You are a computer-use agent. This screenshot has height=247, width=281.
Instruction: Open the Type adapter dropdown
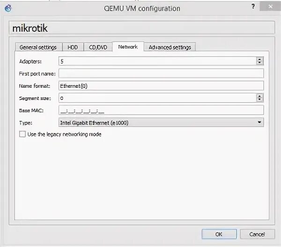(x=161, y=123)
